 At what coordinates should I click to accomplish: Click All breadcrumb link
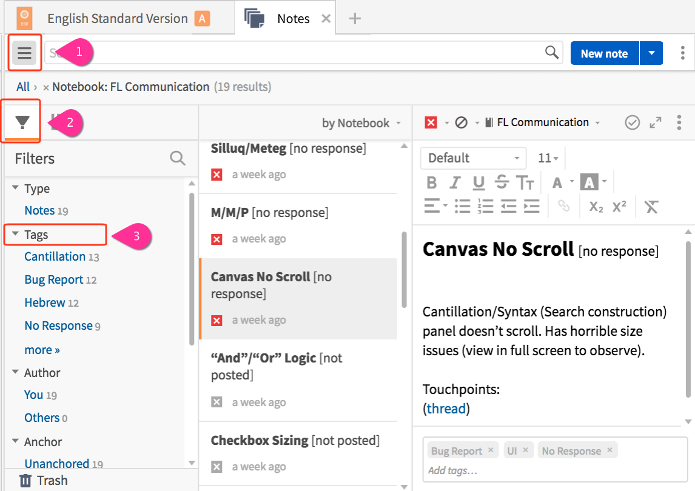tap(23, 87)
